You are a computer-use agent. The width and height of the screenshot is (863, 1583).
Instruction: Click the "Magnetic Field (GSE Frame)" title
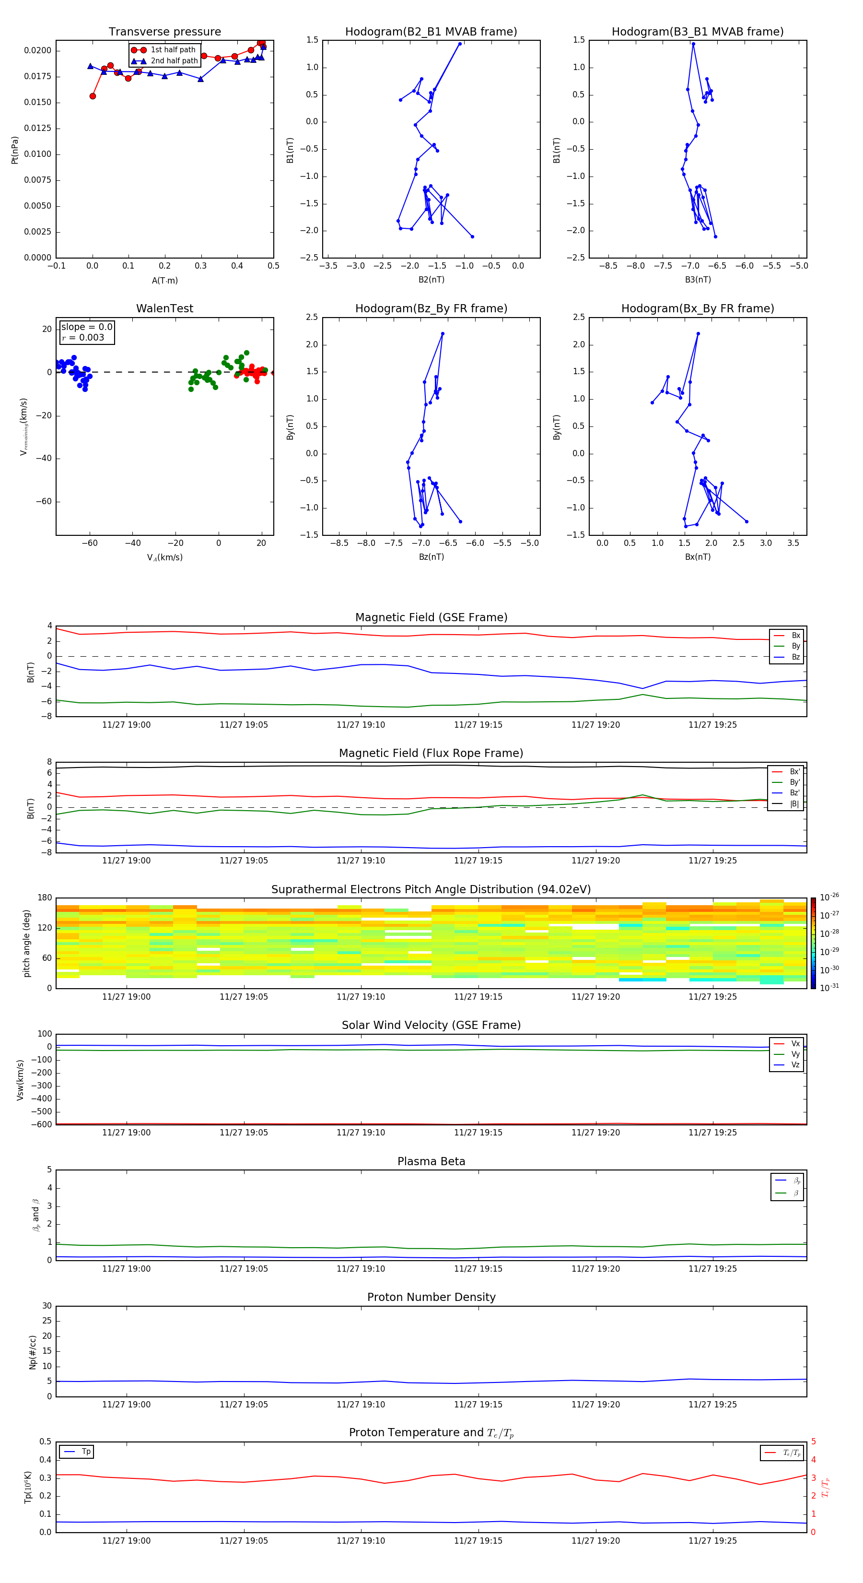point(431,617)
